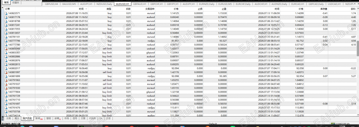This screenshot has height=127, width=359.
Task: Click the order icon for 143781101
Action: [x=6, y=37]
